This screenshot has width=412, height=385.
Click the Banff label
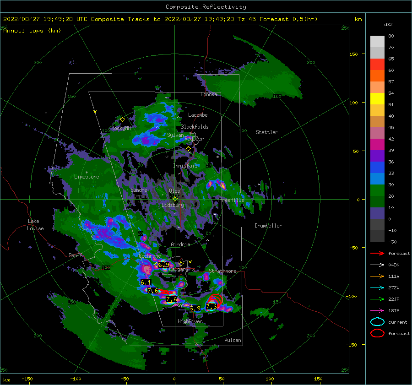[76, 255]
